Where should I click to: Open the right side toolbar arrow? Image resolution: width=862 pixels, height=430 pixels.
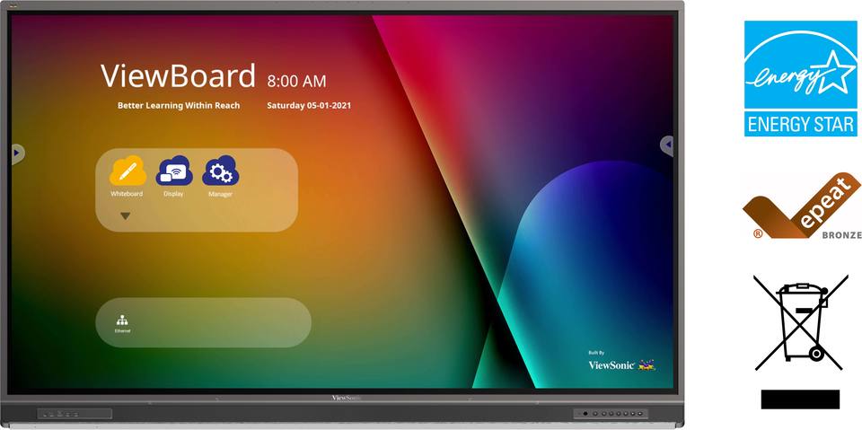pos(666,145)
